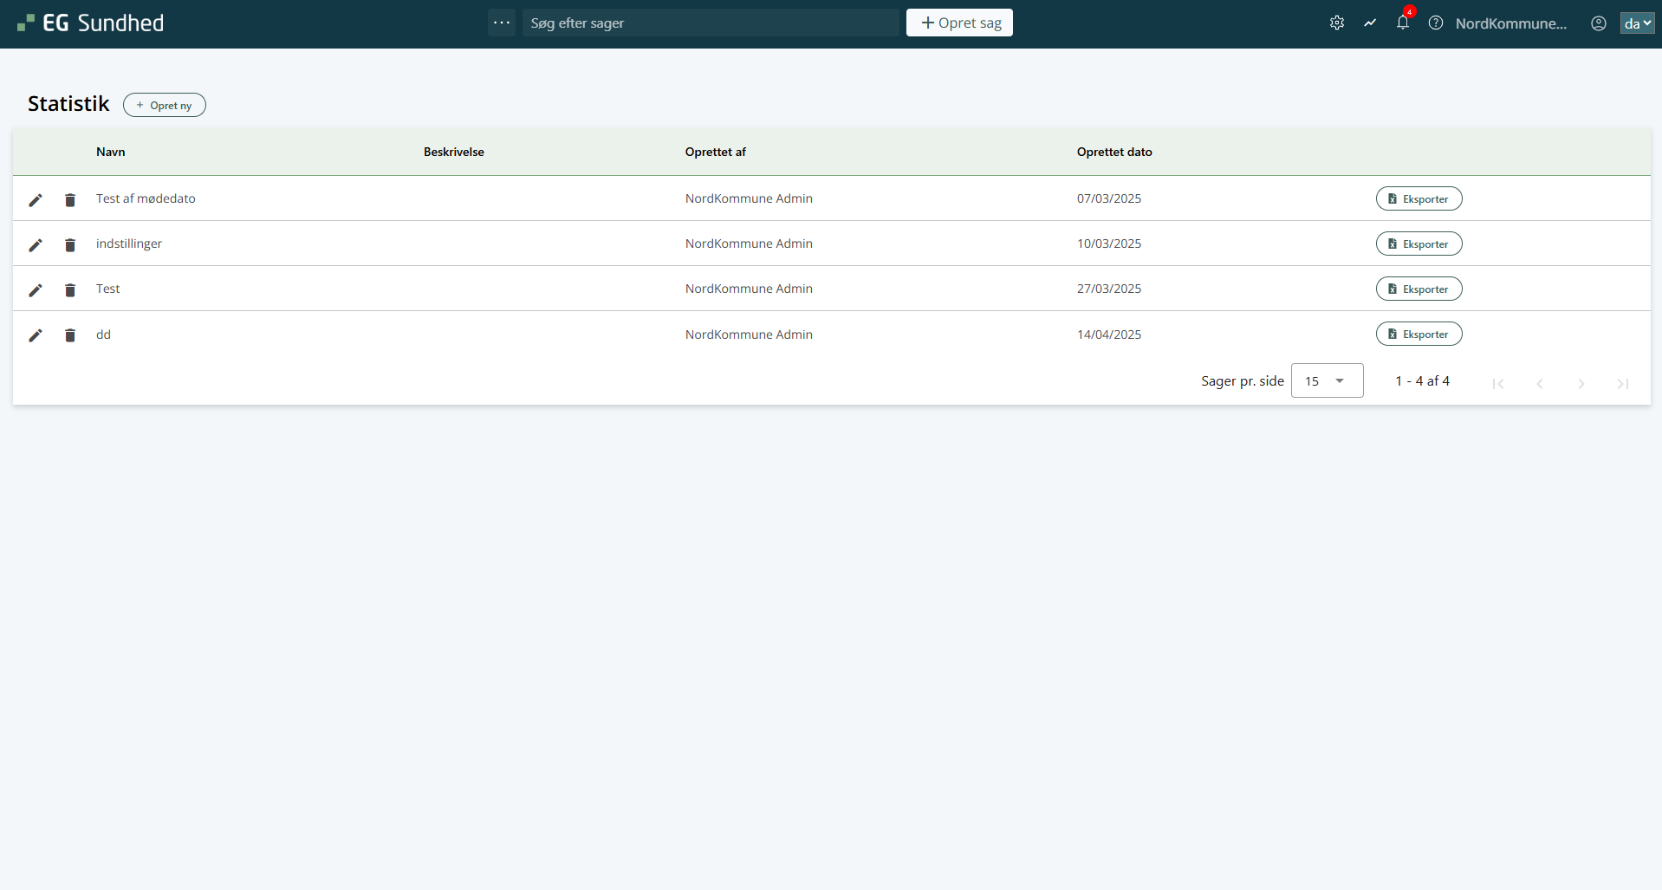Click the 'Opret sag' button
This screenshot has height=890, width=1662.
pyautogui.click(x=959, y=23)
